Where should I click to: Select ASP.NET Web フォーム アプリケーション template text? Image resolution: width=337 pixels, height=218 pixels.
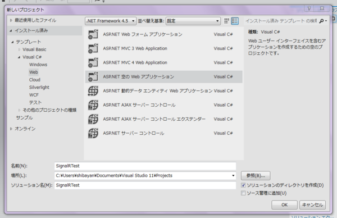pyautogui.click(x=143, y=34)
